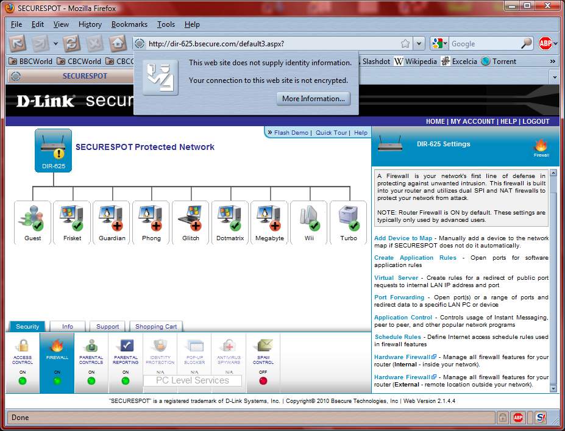The image size is (565, 431).
Task: Click the Add Device to Map link
Action: (x=403, y=238)
